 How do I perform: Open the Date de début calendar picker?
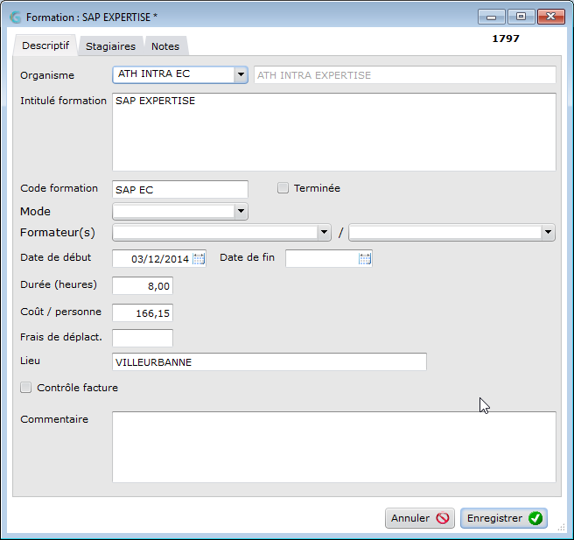(x=199, y=259)
